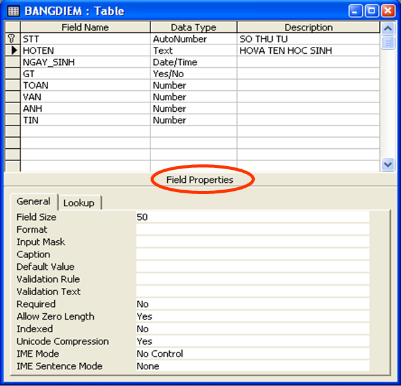Select the TOAN field name cell
Viewport: 401px width, 386px height.
[x=85, y=85]
